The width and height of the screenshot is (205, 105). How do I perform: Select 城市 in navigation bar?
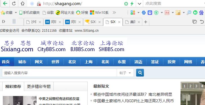coord(22,62)
